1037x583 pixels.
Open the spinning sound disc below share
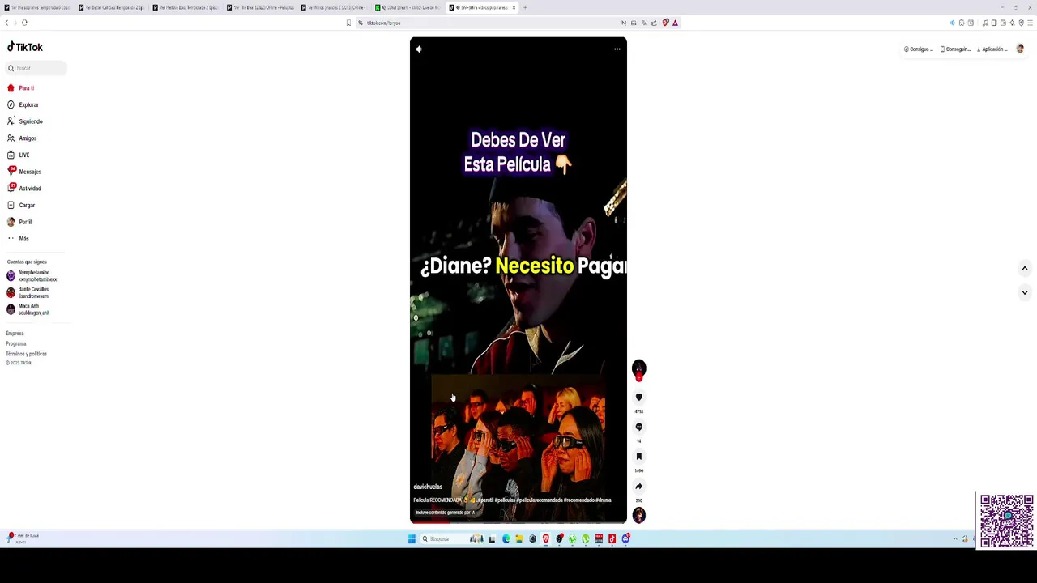(x=639, y=514)
